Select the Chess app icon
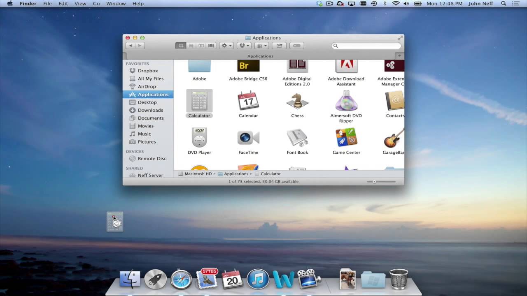The height and width of the screenshot is (296, 527). point(297,101)
